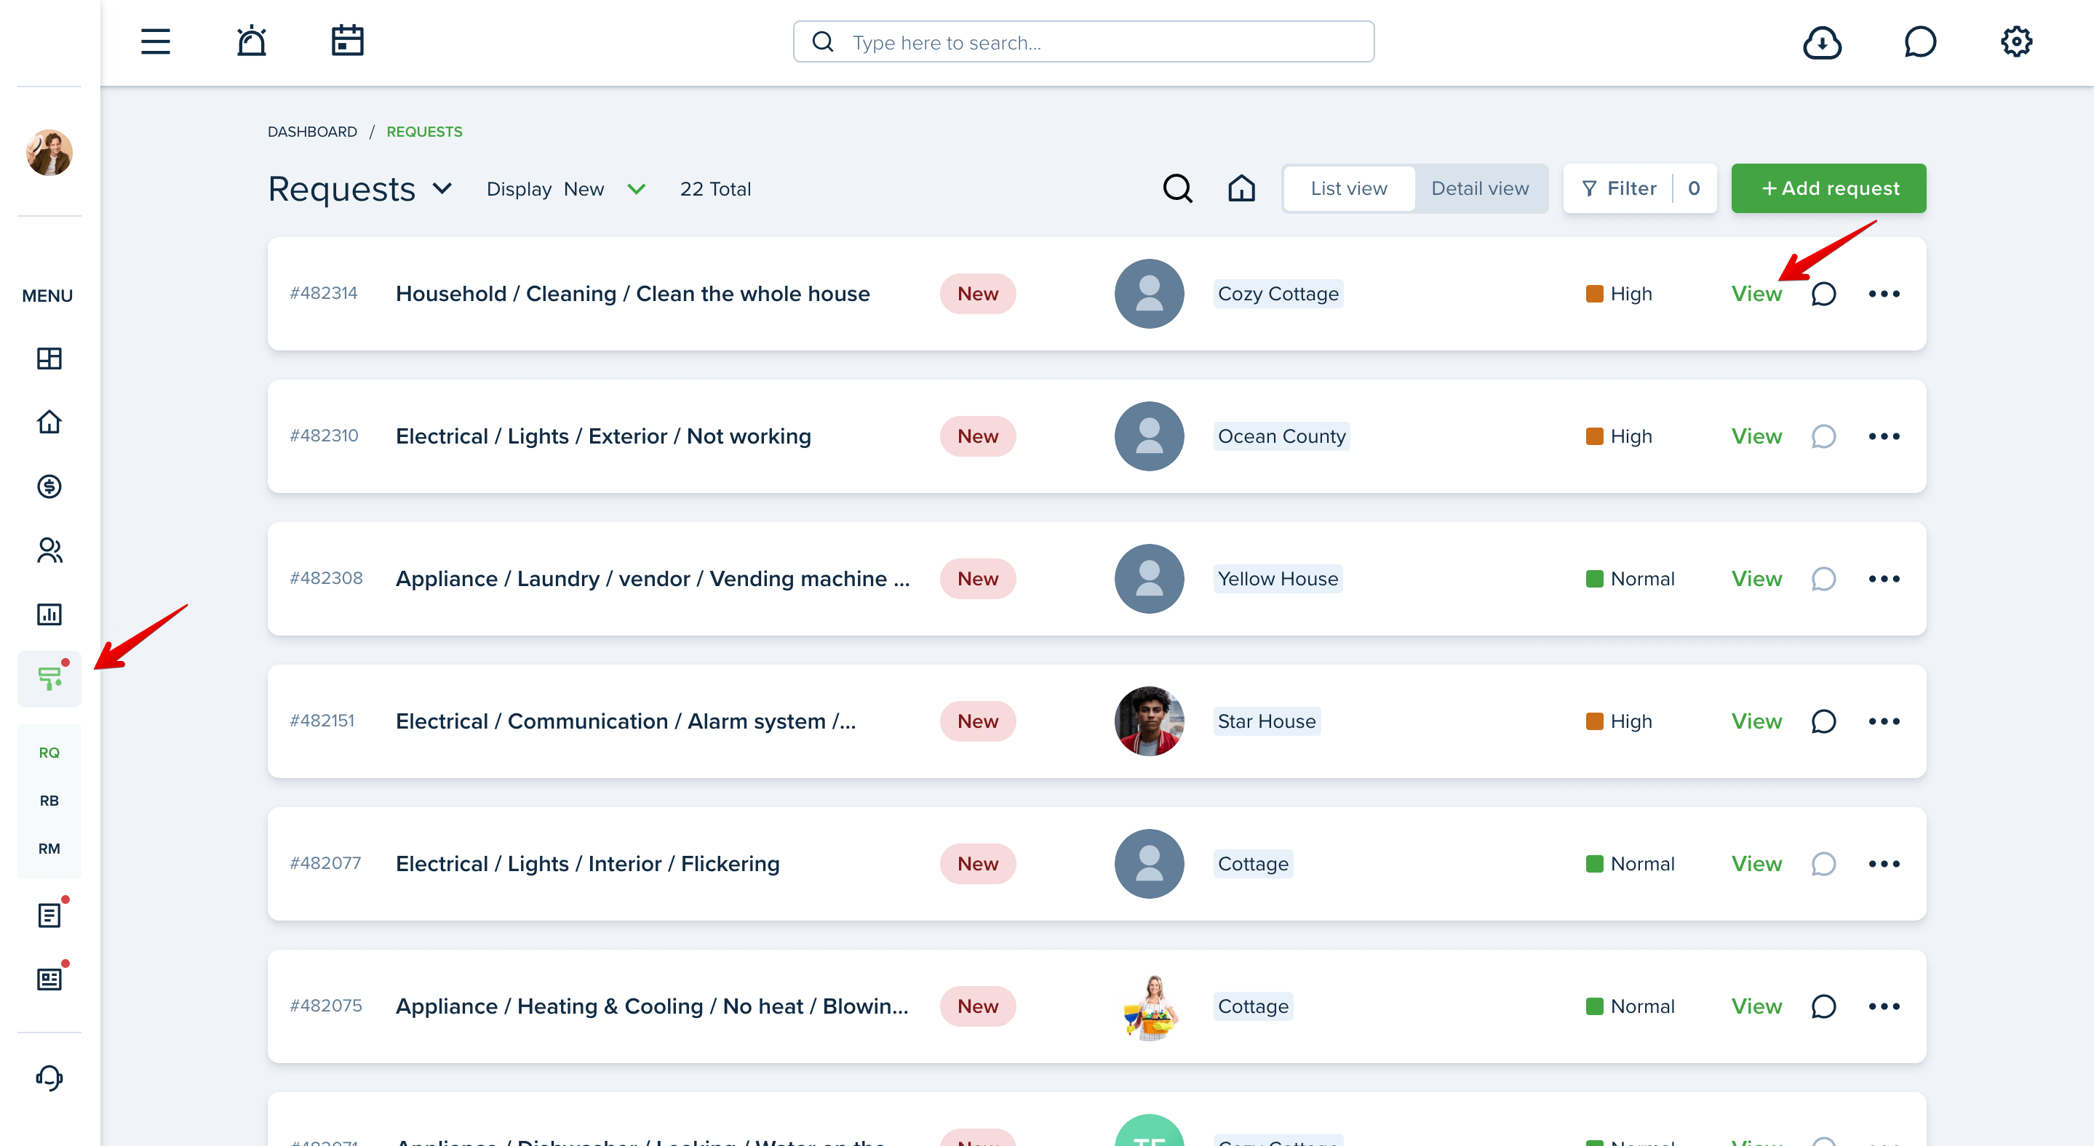Open the Accounting dollar icon in sidebar
This screenshot has width=2094, height=1146.
click(x=49, y=486)
